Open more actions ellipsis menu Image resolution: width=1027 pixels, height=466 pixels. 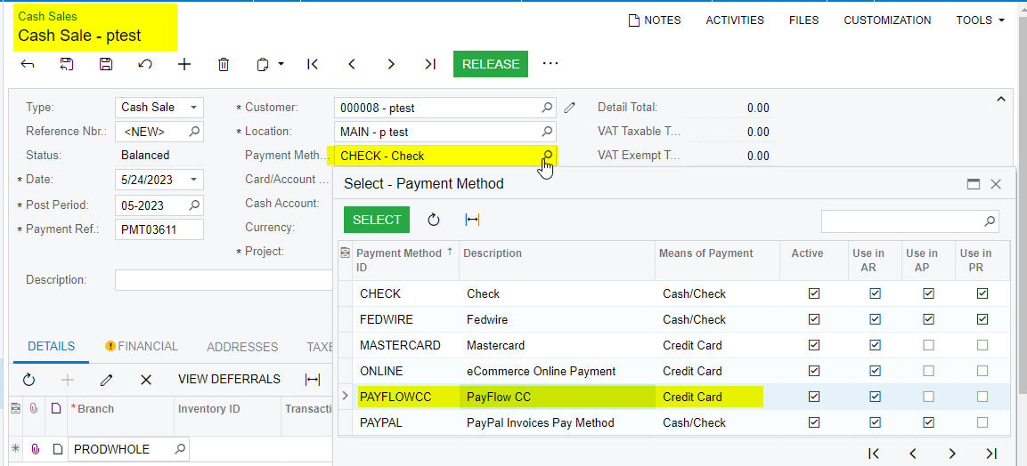[550, 63]
